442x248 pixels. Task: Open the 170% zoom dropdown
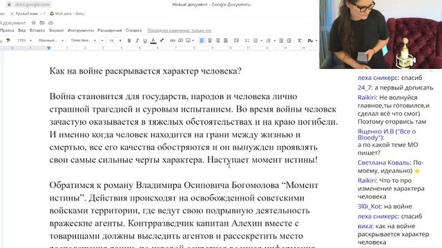[25, 41]
